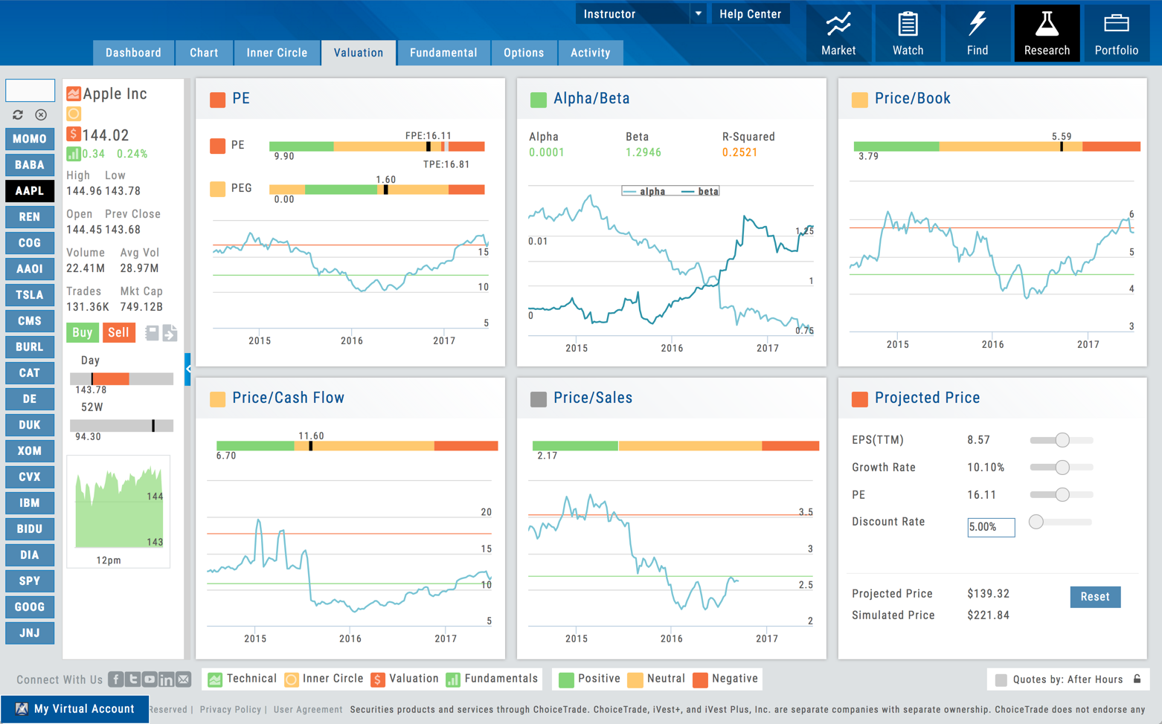Image resolution: width=1162 pixels, height=724 pixels.
Task: Click the fundamentals bar icon beside 0.34
Action: pos(74,154)
